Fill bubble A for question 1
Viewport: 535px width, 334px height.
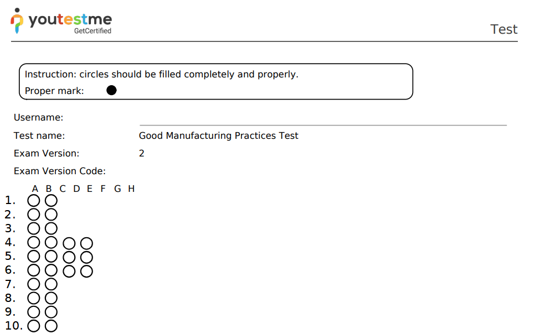click(x=34, y=200)
